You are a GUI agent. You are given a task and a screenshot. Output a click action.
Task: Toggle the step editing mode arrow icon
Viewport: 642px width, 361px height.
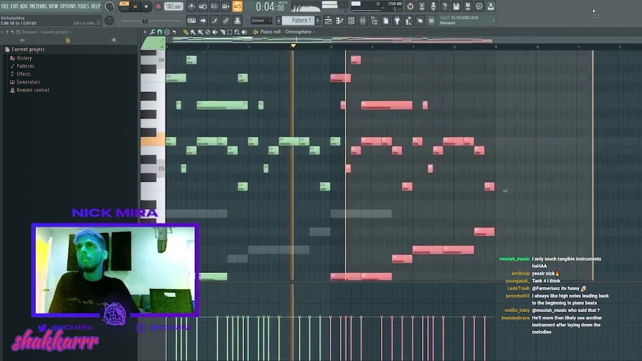tap(203, 21)
